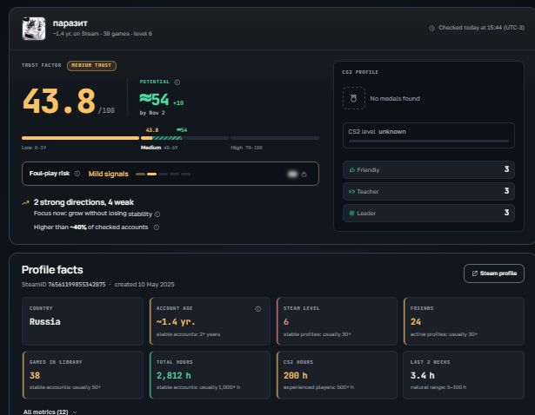Click the Friendly thumbs-up icon

coord(352,169)
